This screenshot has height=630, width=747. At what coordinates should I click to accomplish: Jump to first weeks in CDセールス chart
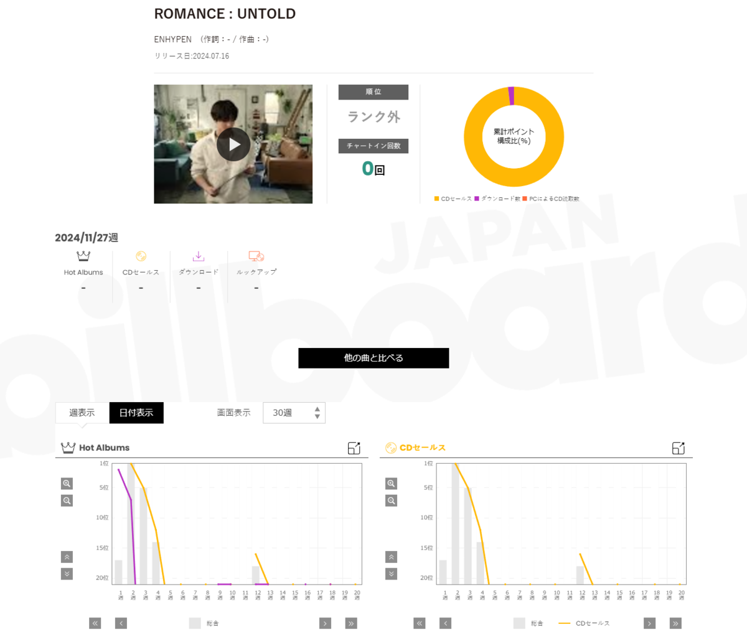[419, 623]
